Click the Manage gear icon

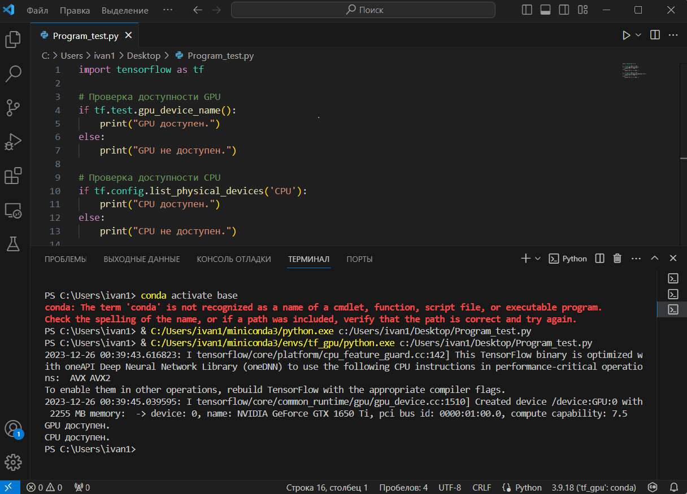(13, 462)
